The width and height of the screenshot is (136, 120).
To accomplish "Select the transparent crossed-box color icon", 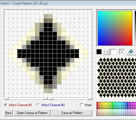I will point(122,52).
